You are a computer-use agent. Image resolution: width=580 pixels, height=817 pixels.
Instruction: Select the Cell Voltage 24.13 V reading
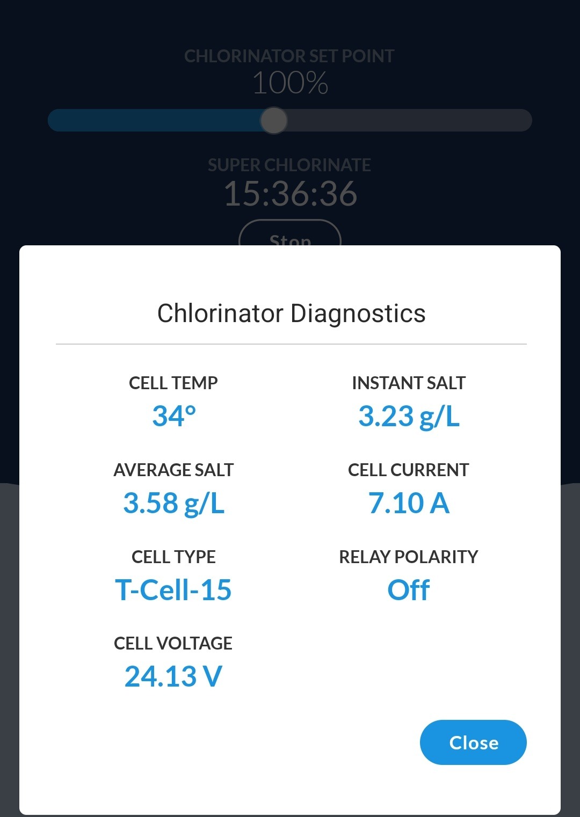tap(173, 676)
